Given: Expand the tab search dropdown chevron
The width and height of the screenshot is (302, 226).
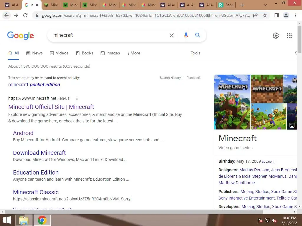Looking at the screenshot, I should click(x=265, y=5).
